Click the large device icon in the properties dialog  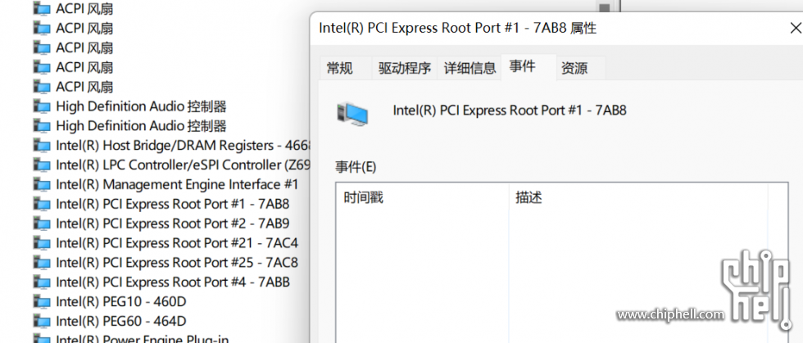352,114
